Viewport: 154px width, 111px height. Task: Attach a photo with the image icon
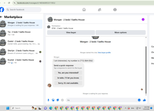[53, 100]
